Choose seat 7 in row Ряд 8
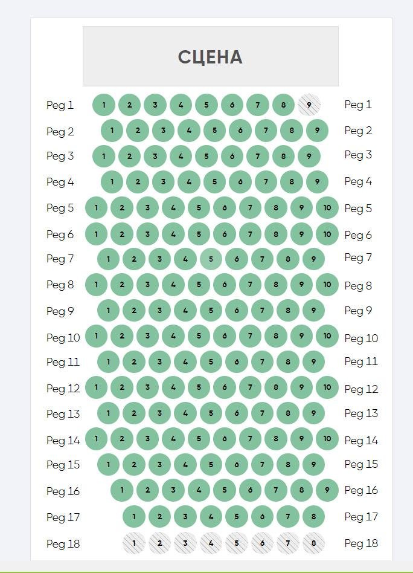This screenshot has width=413, height=573. [250, 284]
